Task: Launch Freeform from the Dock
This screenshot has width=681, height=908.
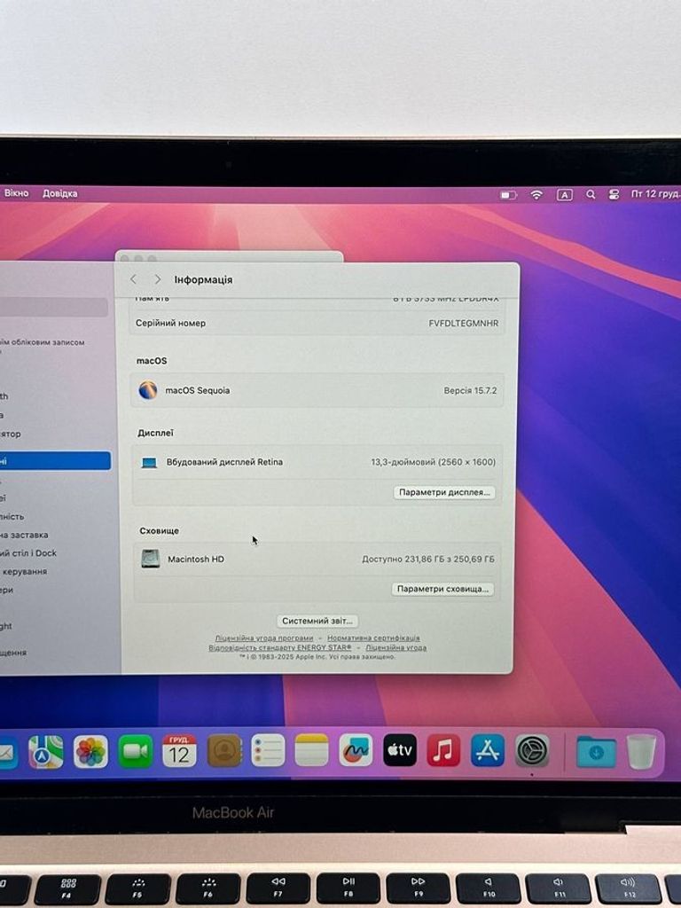Action: tap(356, 750)
